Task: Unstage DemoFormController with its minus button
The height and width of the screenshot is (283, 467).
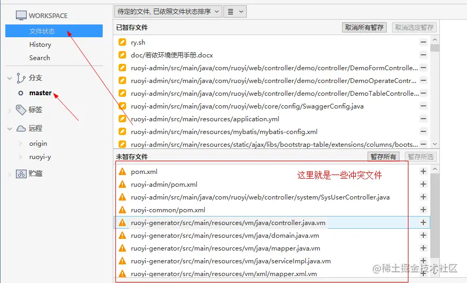Action: [x=423, y=68]
